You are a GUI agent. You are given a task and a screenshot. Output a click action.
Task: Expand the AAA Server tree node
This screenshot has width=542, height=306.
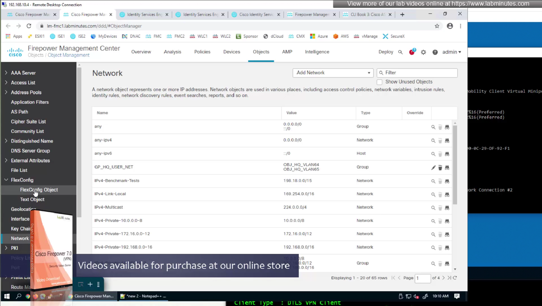tap(6, 73)
